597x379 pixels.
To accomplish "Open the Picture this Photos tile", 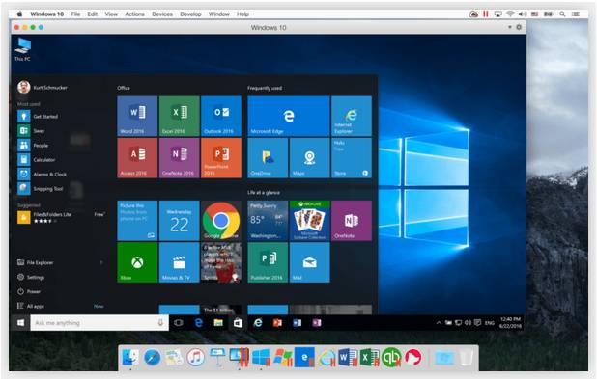I will point(137,221).
